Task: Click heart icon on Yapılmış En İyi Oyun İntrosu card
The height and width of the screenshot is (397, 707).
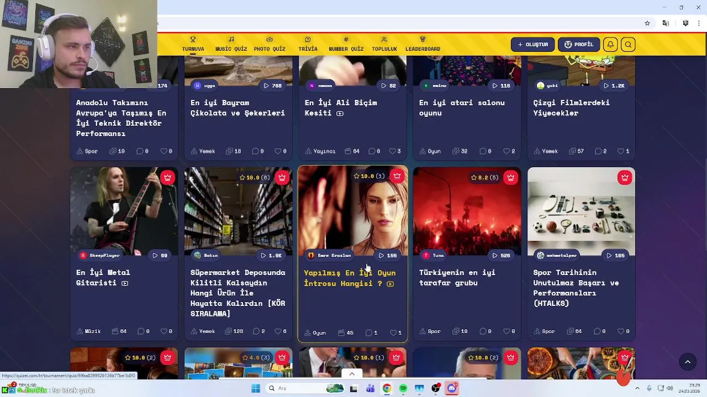Action: point(393,332)
